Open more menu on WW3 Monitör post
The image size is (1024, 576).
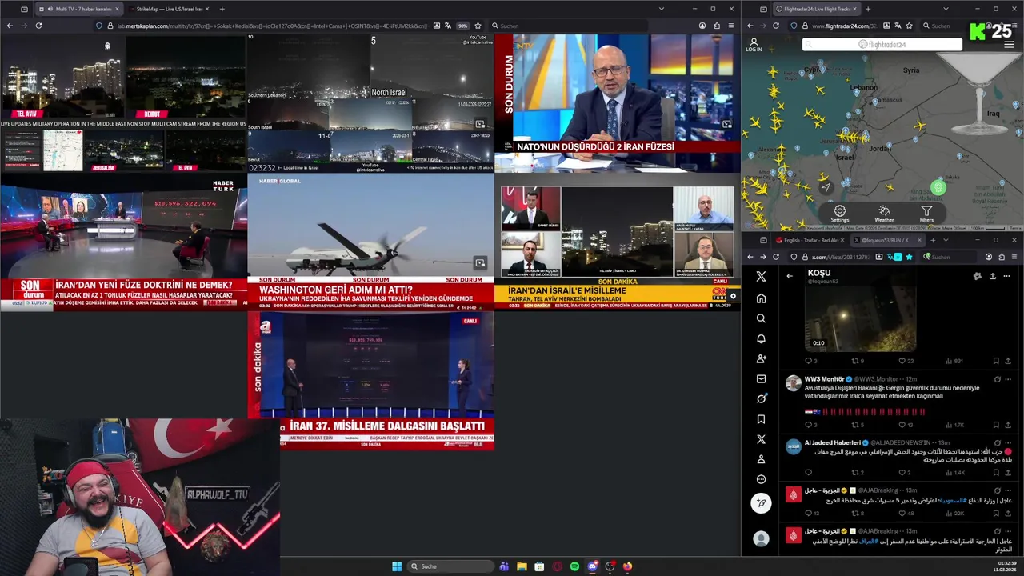1009,379
